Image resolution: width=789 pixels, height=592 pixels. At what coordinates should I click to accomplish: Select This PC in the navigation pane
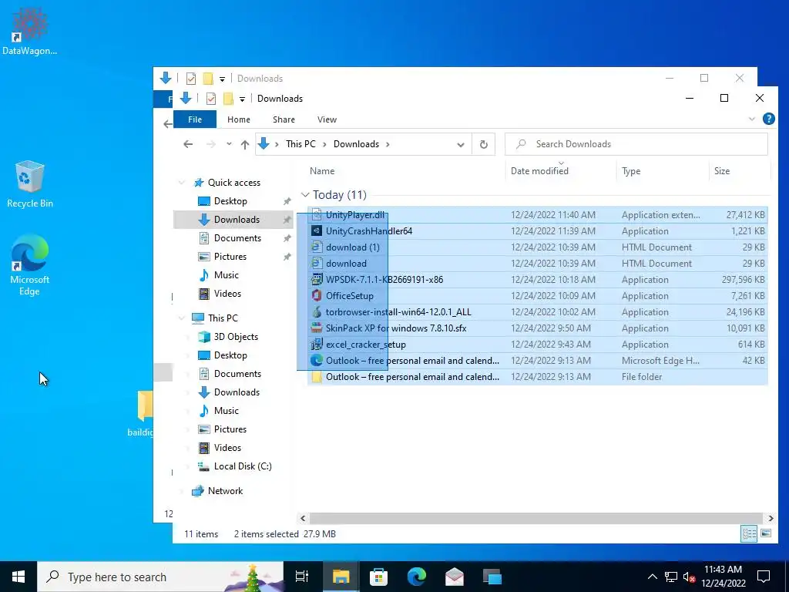tap(223, 318)
